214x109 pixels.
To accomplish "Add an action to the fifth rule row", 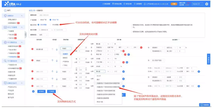I will click(x=199, y=86).
